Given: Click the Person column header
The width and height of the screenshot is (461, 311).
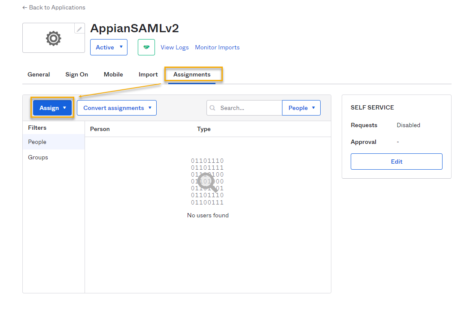Looking at the screenshot, I should [x=100, y=129].
